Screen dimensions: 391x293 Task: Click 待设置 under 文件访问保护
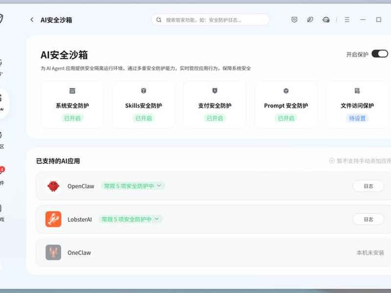tap(357, 118)
